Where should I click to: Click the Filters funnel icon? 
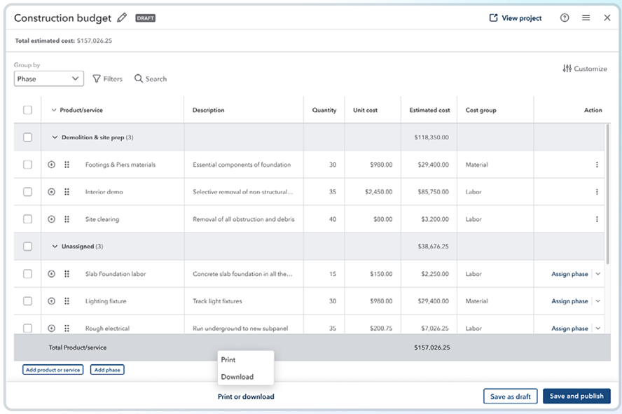(97, 79)
